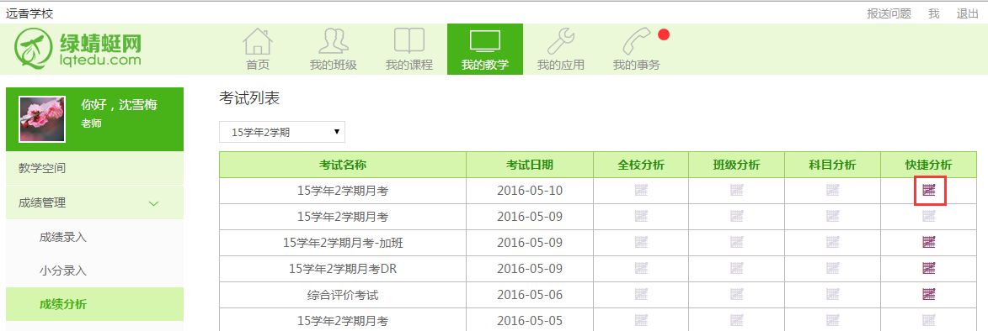Viewport: 988px width, 331px height.
Task: Click greeting 你好，沈雪梅
Action: (x=119, y=105)
